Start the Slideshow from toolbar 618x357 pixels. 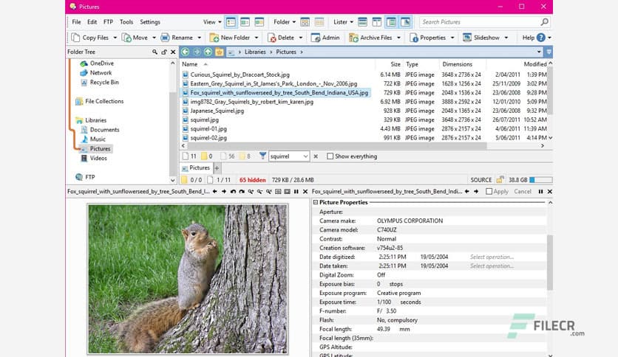click(x=481, y=38)
